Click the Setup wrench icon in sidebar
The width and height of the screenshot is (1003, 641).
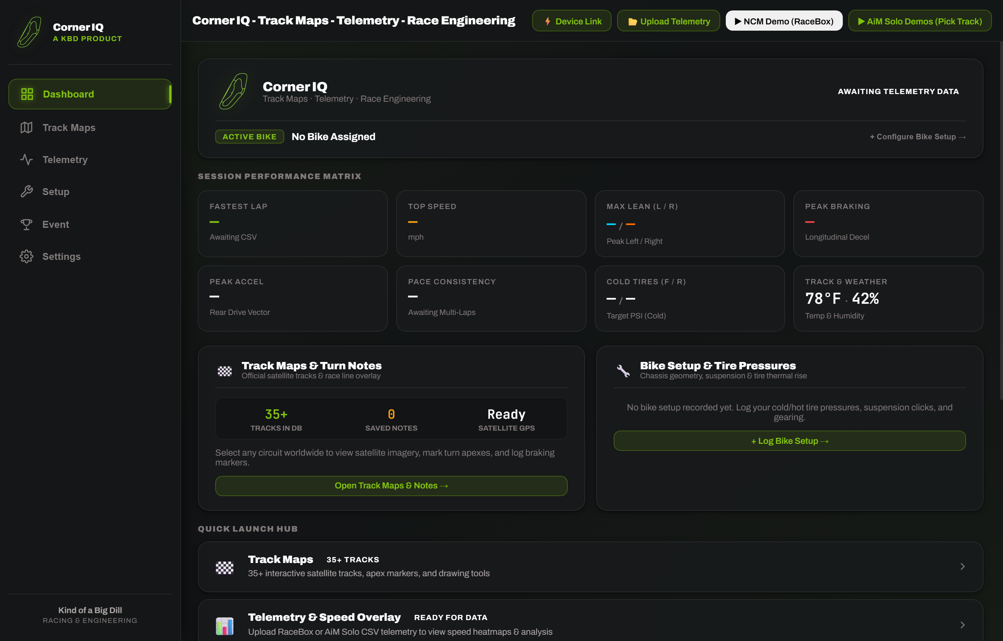pos(27,192)
